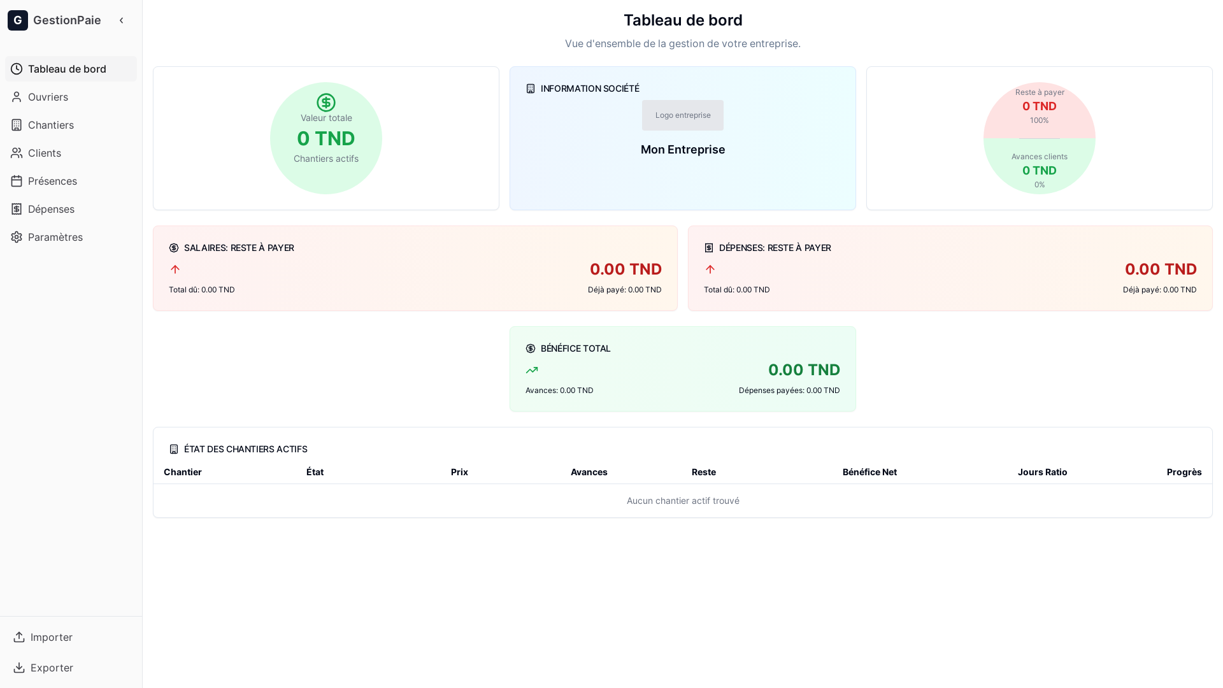This screenshot has width=1223, height=688.
Task: Click the Exporter button
Action: point(71,668)
